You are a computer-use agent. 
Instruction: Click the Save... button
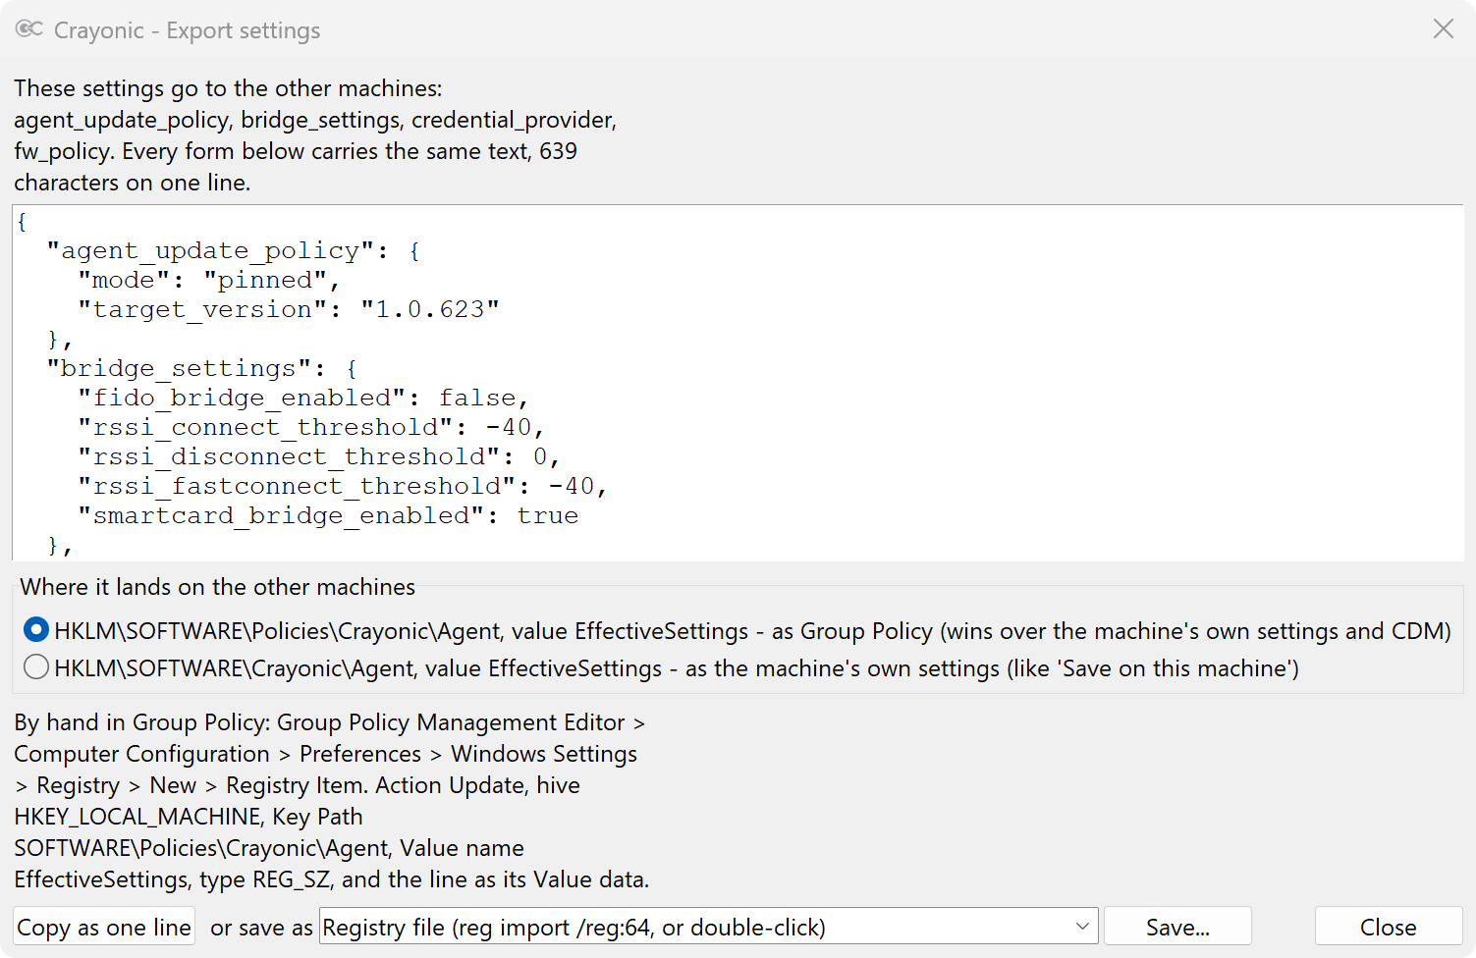pyautogui.click(x=1177, y=927)
